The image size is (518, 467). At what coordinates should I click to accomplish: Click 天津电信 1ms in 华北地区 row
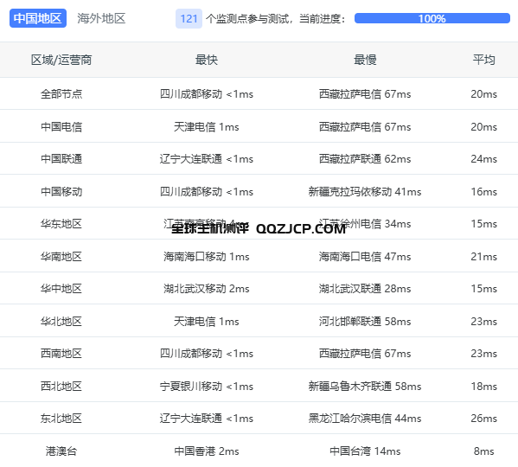point(207,322)
